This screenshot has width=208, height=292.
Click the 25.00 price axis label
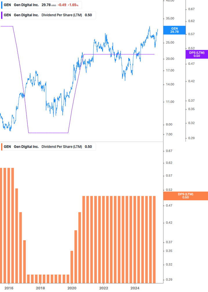point(170,43)
